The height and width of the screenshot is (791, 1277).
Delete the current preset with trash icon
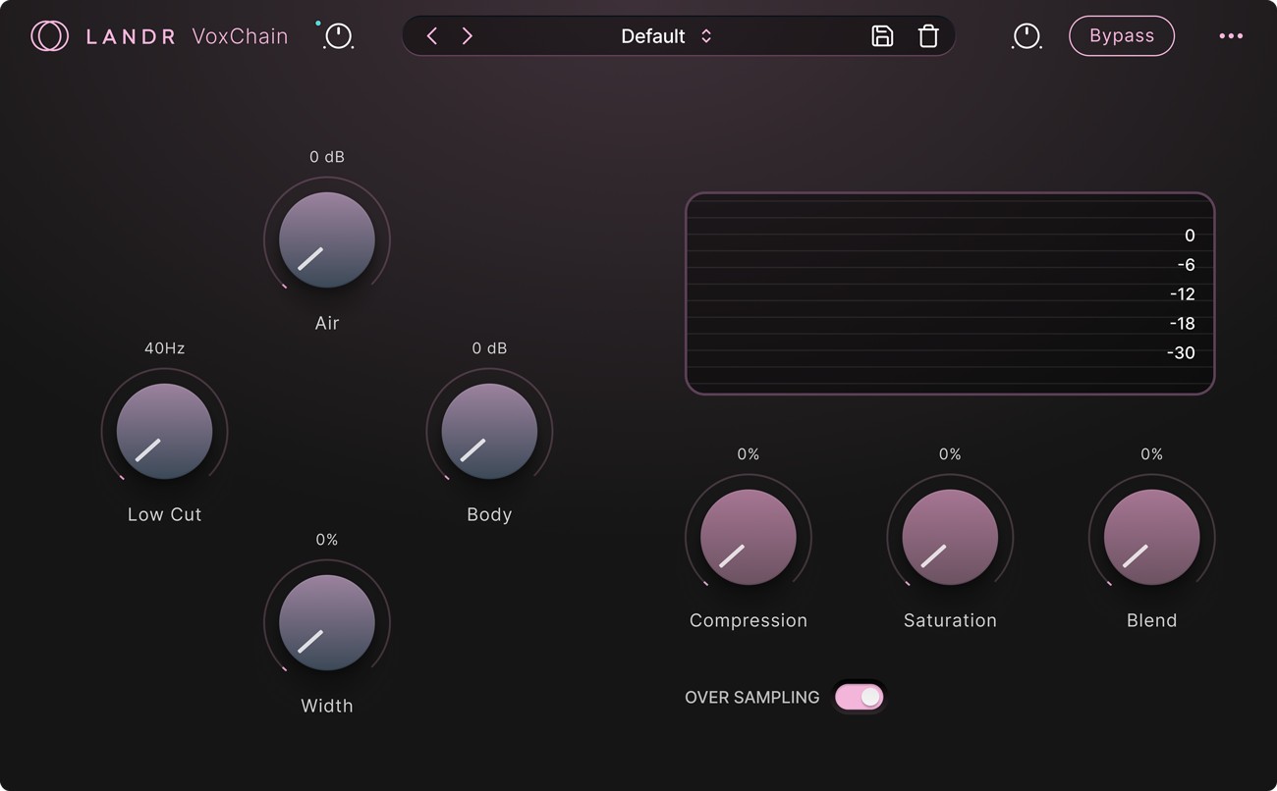point(928,36)
